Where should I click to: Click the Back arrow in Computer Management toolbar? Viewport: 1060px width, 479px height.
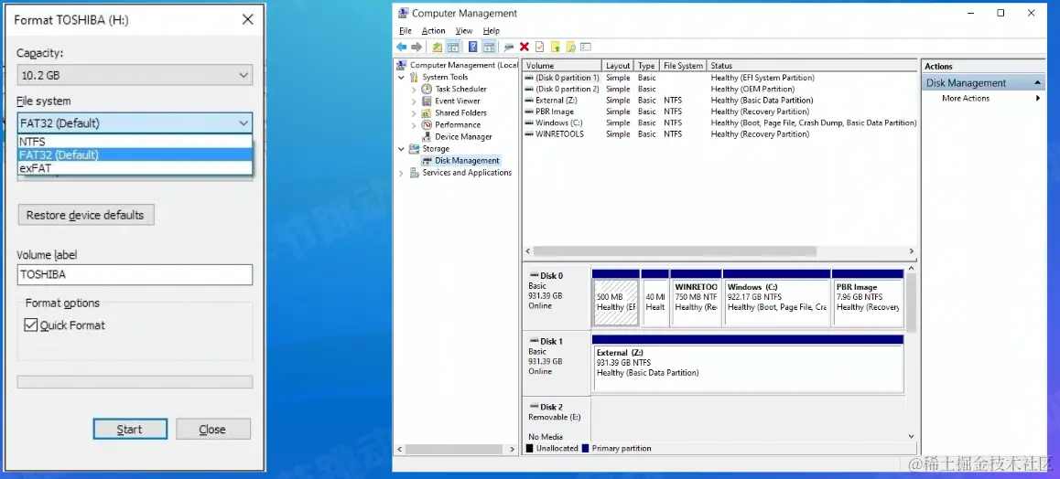[x=401, y=47]
